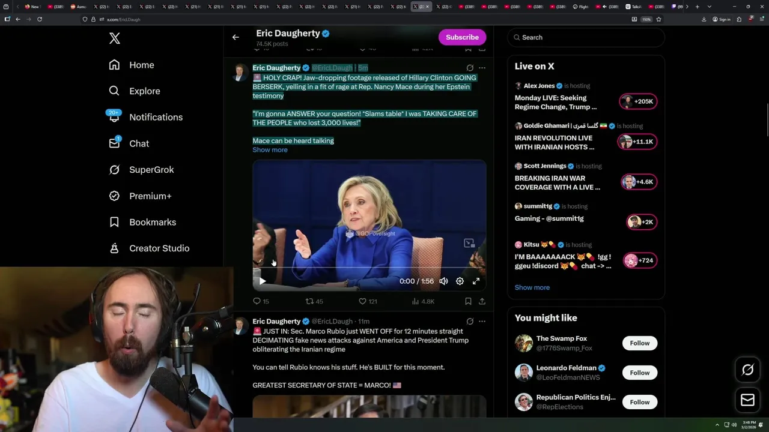Seek on the video progress bar

369,268
